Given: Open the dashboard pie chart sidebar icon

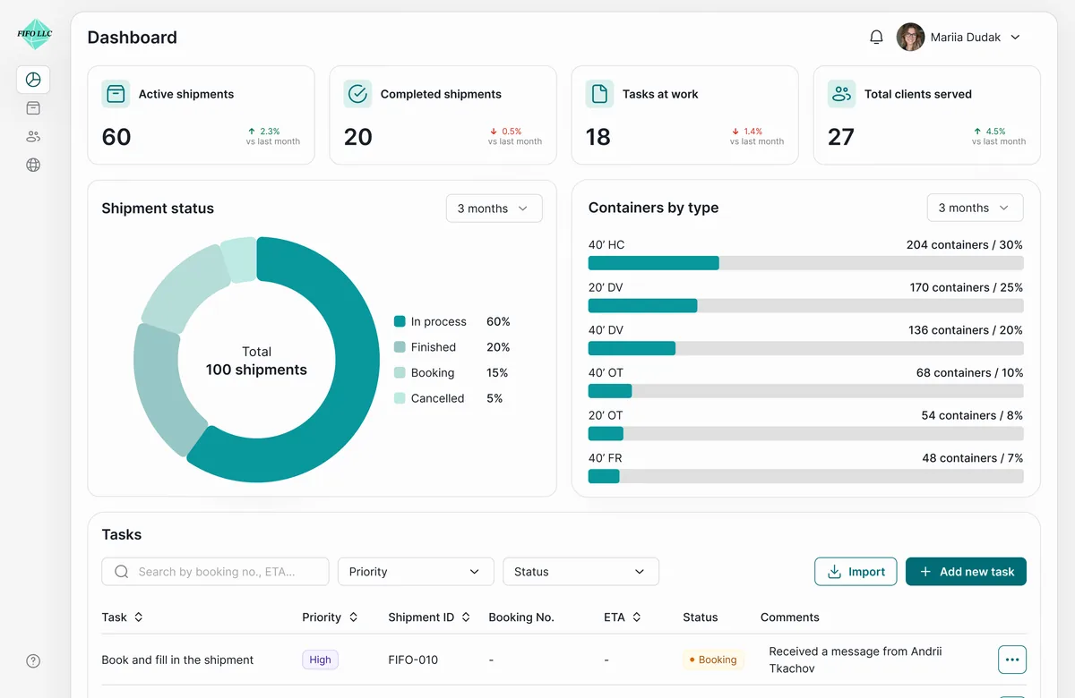Looking at the screenshot, I should (x=33, y=80).
